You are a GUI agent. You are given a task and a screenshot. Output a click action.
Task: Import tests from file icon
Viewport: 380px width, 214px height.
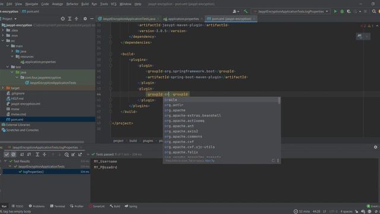pyautogui.click(x=73, y=155)
